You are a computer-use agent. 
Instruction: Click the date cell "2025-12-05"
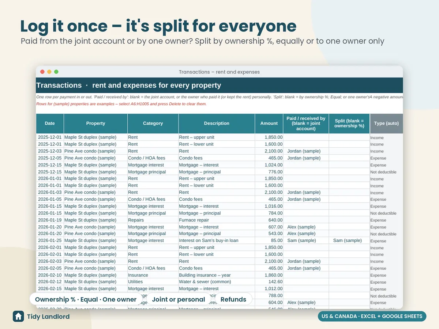(x=50, y=158)
